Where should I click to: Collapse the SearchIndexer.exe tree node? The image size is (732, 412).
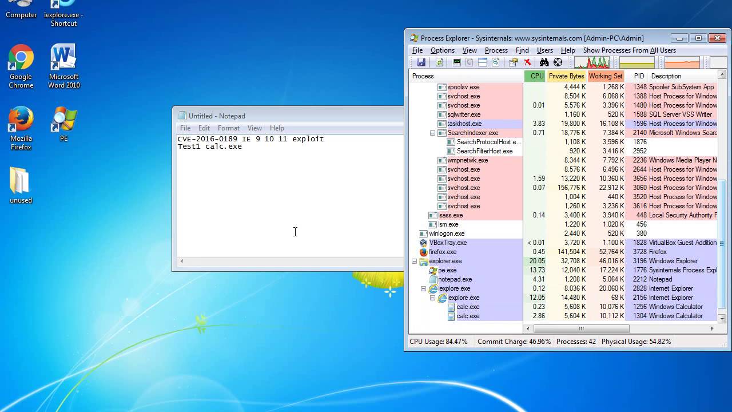433,133
